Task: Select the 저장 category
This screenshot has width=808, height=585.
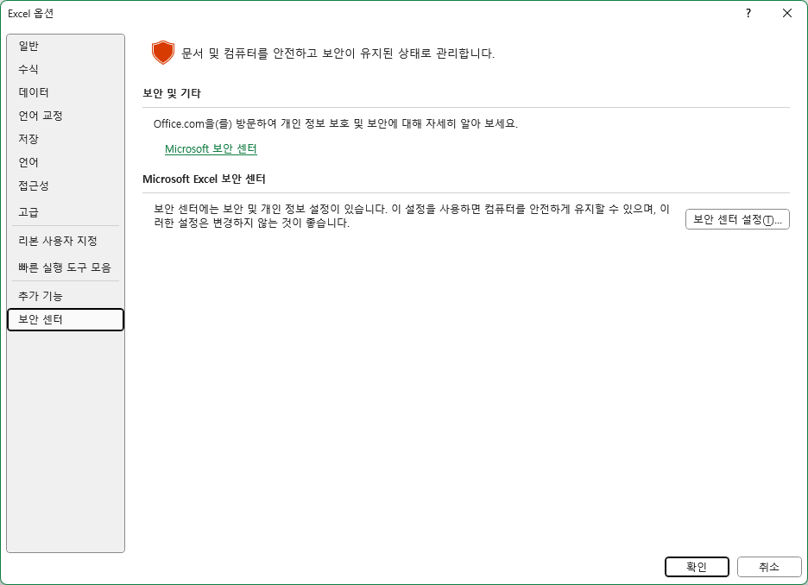Action: (x=66, y=139)
